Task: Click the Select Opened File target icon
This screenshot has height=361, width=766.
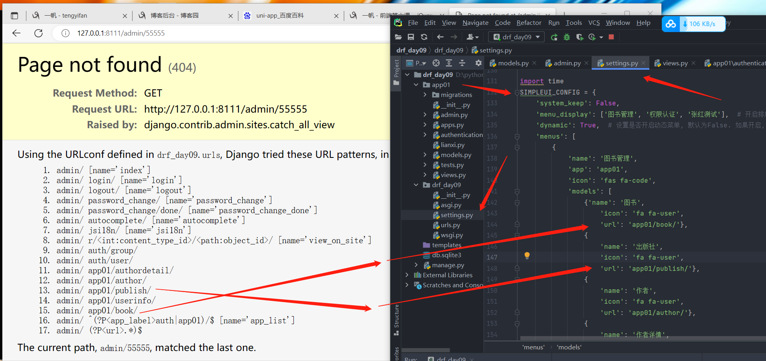Action: [436, 63]
